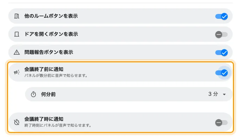Click the 問題報告ボタンを表示 label
Viewport: 241px width, 140px height.
49,52
